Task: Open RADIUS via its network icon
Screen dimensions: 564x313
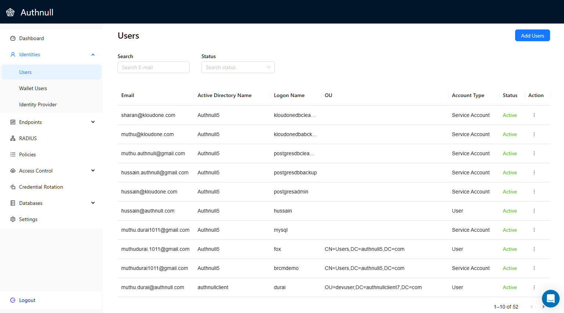Action: [13, 138]
